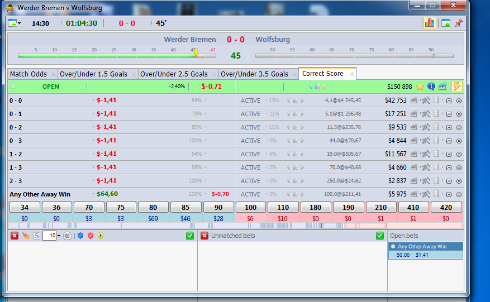Open the ladder grid icon for 0 - 2
This screenshot has height=302, width=490.
(436, 127)
